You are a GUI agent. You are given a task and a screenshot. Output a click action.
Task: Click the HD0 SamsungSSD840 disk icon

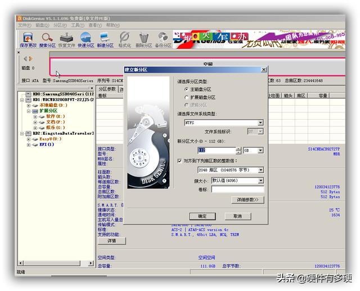coord(28,94)
